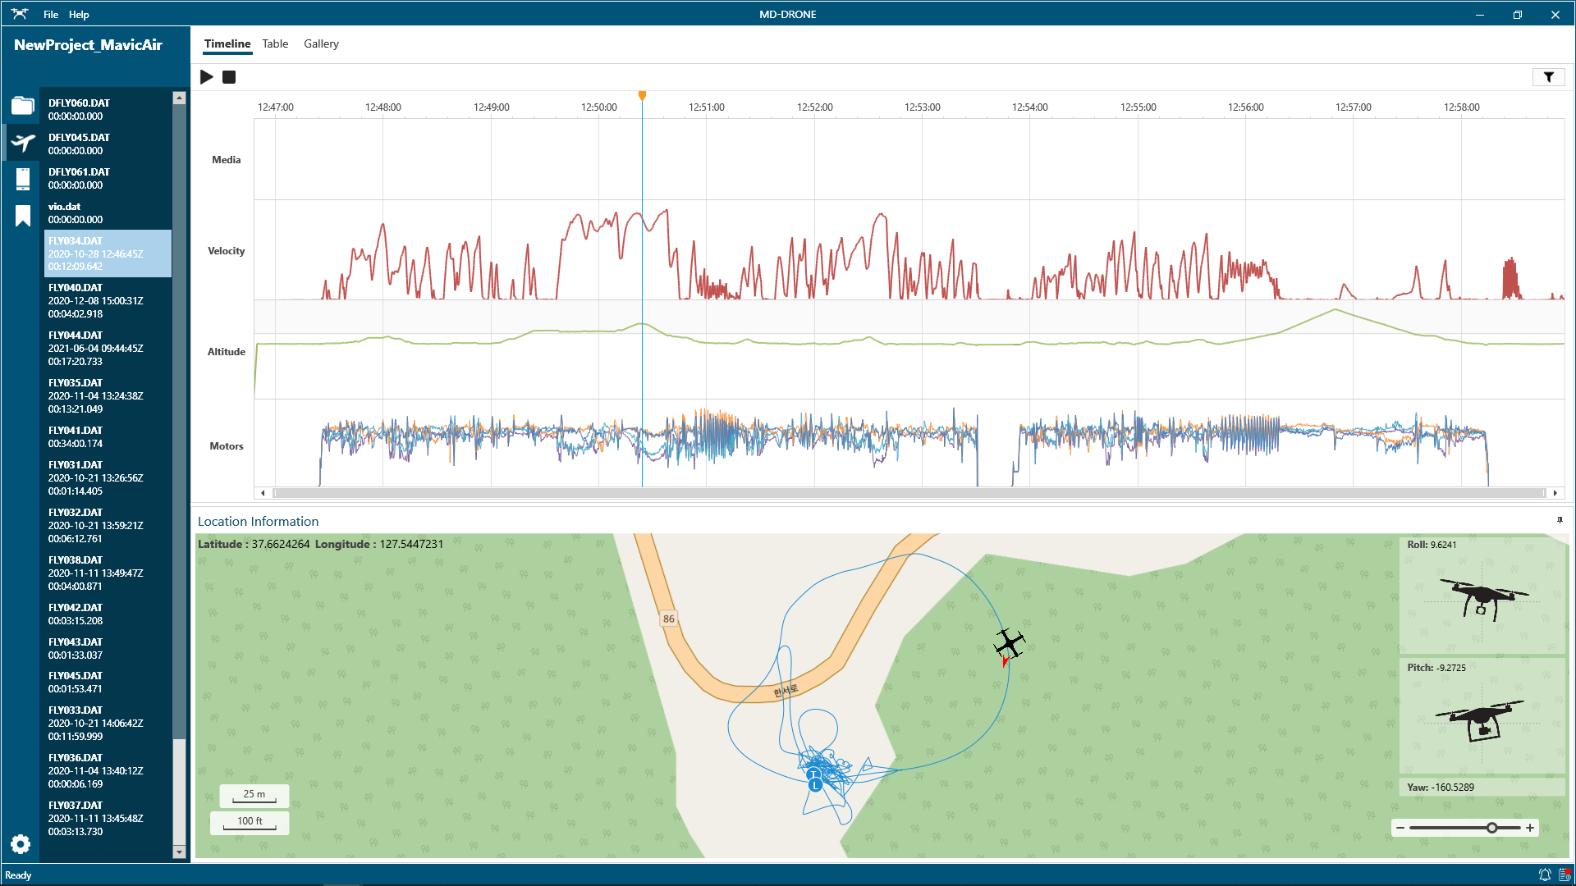Select FLY045.DAT flight log

point(108,682)
